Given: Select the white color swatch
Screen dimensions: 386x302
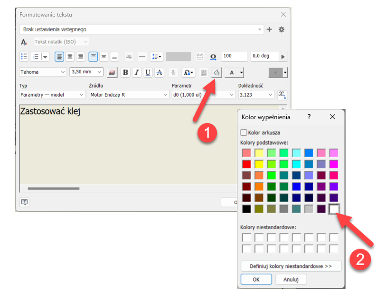Looking at the screenshot, I should [x=334, y=208].
